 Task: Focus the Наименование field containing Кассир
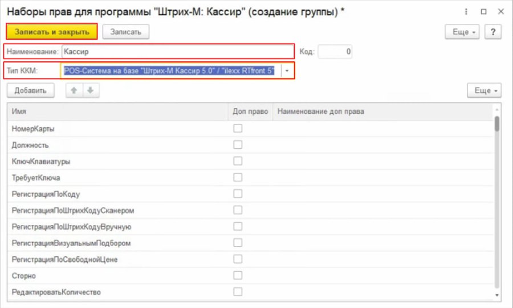[178, 52]
